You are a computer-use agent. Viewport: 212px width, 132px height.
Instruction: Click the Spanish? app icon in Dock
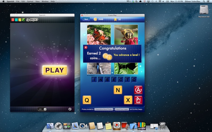[x=142, y=126]
